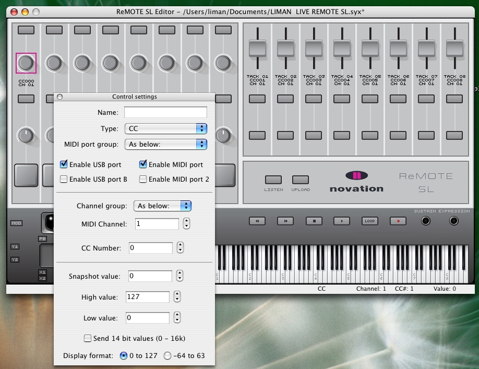Close the Control settings panel
This screenshot has height=369, width=479.
pyautogui.click(x=60, y=97)
